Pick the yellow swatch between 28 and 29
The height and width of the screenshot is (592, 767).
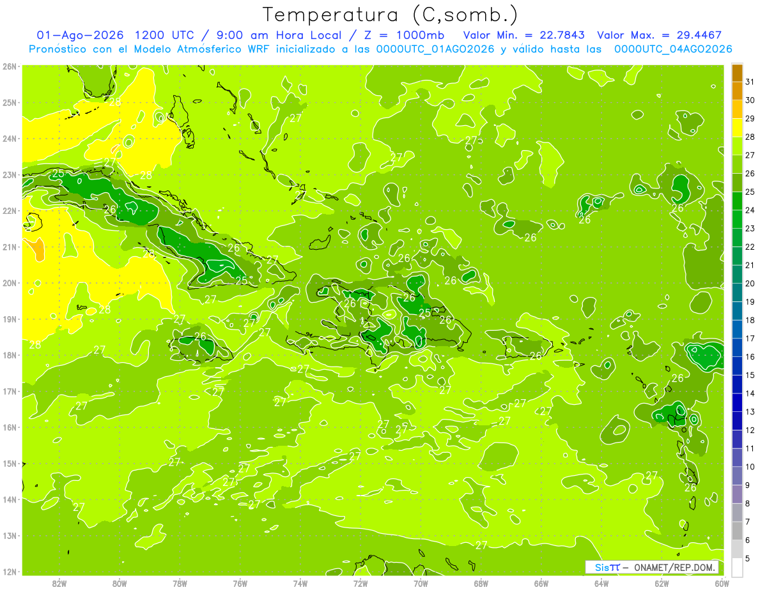(x=737, y=128)
